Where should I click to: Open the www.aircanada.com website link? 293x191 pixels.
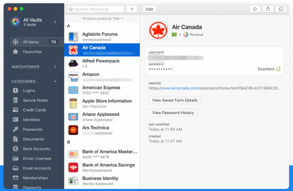tap(180, 88)
